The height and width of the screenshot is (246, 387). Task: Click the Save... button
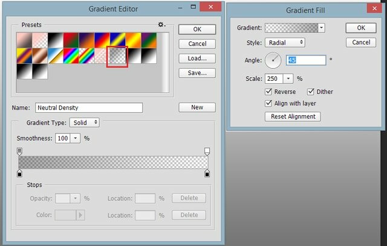click(x=197, y=73)
